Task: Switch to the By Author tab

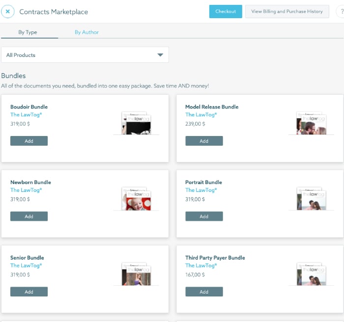Action: tap(86, 32)
